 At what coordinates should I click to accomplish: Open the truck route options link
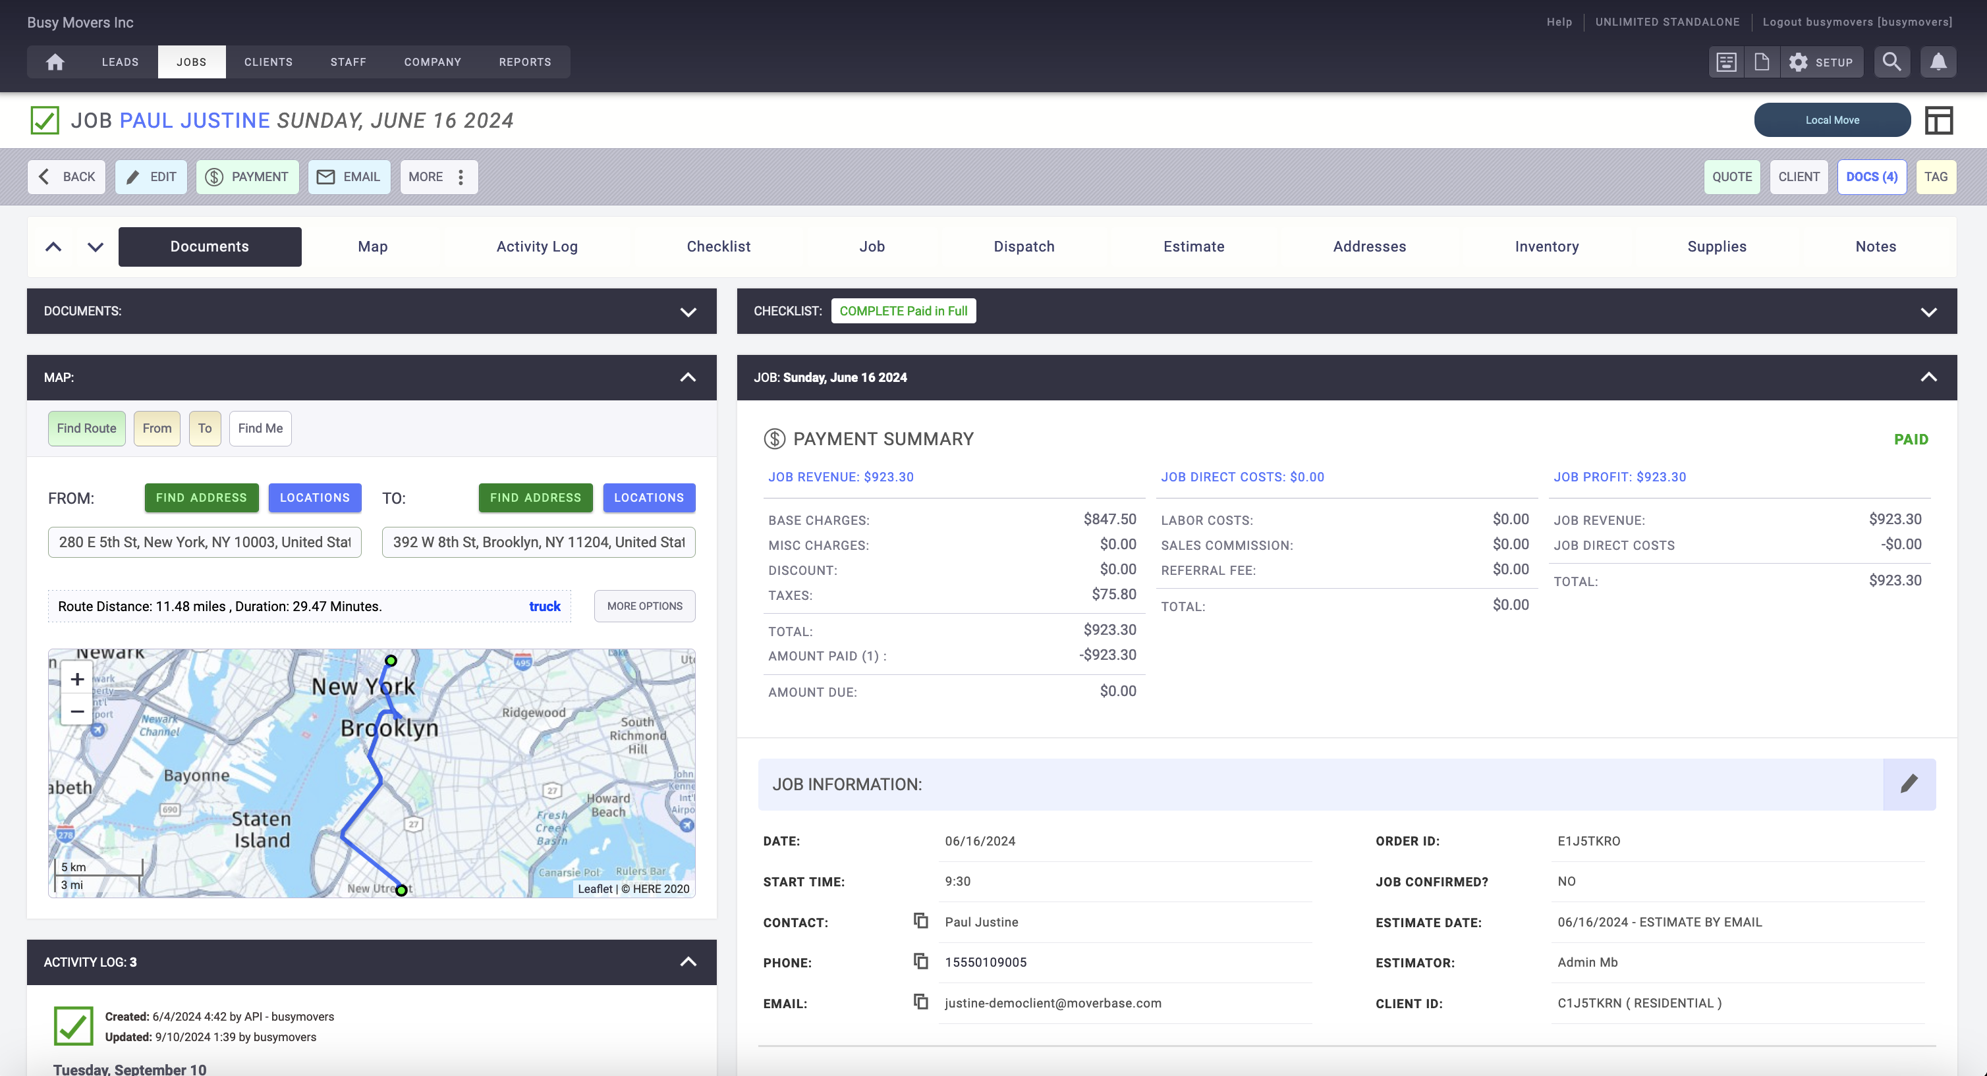click(545, 606)
